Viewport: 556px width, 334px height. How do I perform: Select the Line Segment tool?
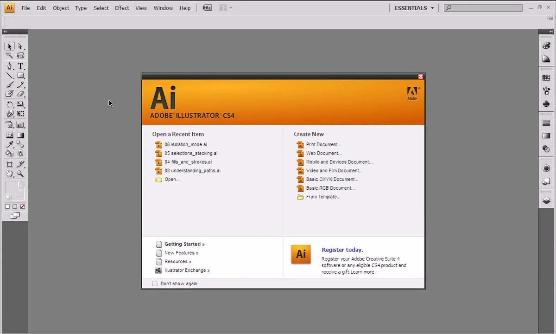click(x=9, y=76)
